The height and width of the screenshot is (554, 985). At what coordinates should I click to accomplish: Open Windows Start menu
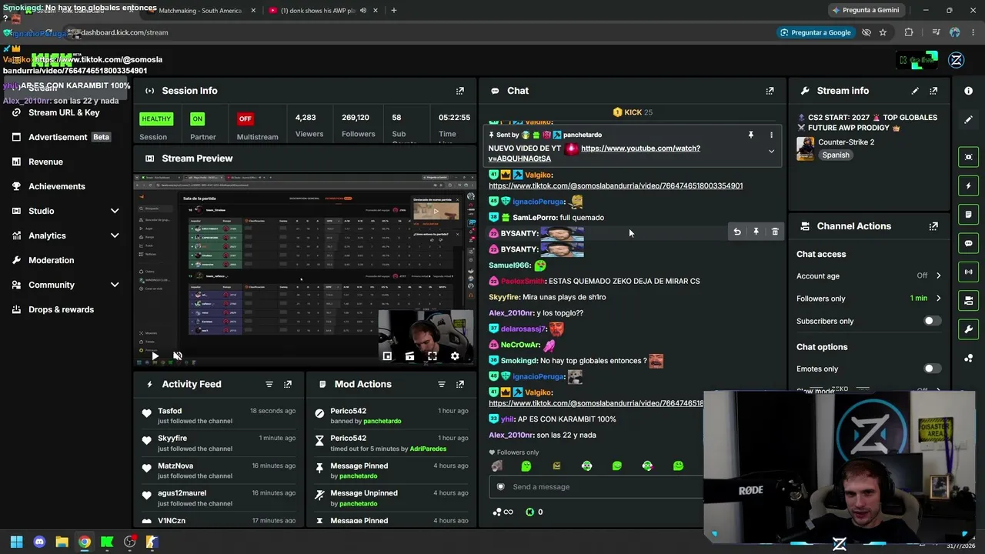tap(16, 542)
